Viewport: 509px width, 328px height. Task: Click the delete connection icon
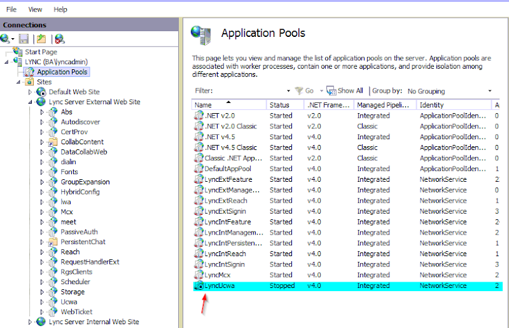[x=60, y=39]
